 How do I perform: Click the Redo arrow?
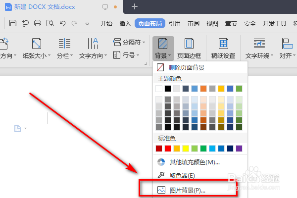click(x=74, y=23)
